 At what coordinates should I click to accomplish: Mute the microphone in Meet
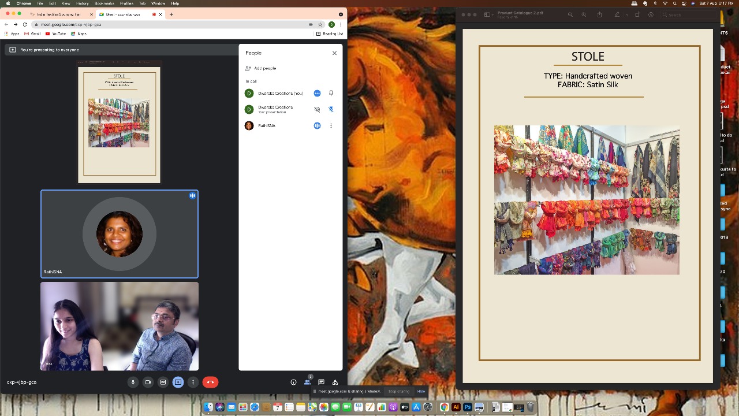pyautogui.click(x=133, y=382)
